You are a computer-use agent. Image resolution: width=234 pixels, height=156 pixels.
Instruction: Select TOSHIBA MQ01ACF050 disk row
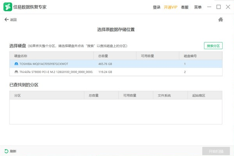click(x=116, y=64)
